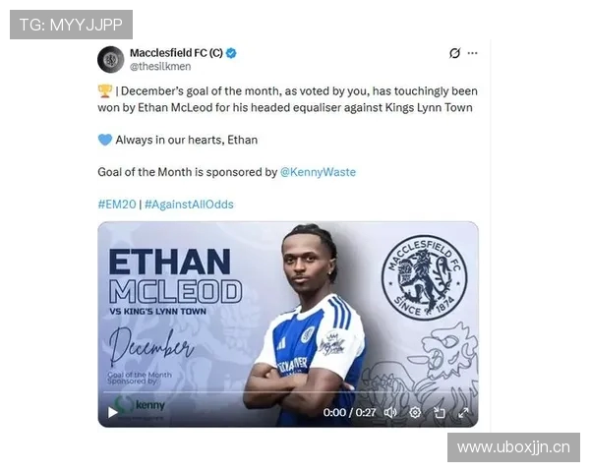Click the www.uboxjjn.cn watermark label
Screen dimensions: 590x472
point(513,447)
